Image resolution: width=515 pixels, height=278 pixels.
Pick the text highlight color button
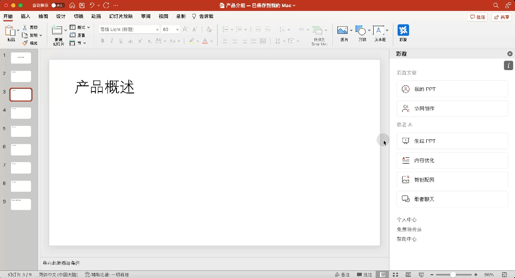click(191, 41)
